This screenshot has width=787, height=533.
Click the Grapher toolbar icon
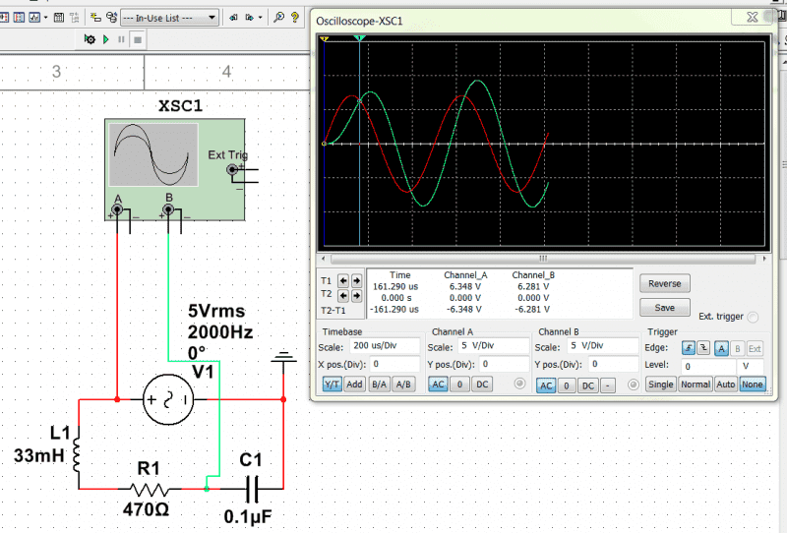(35, 17)
